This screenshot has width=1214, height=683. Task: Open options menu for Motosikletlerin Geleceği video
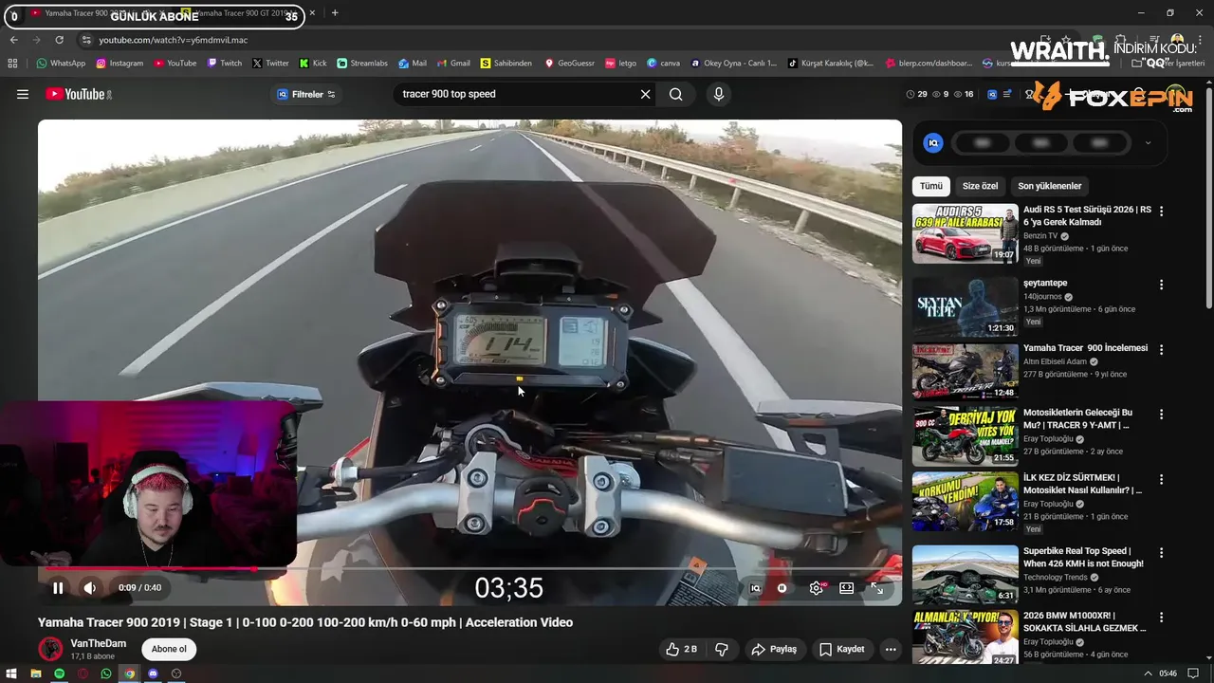tap(1161, 415)
